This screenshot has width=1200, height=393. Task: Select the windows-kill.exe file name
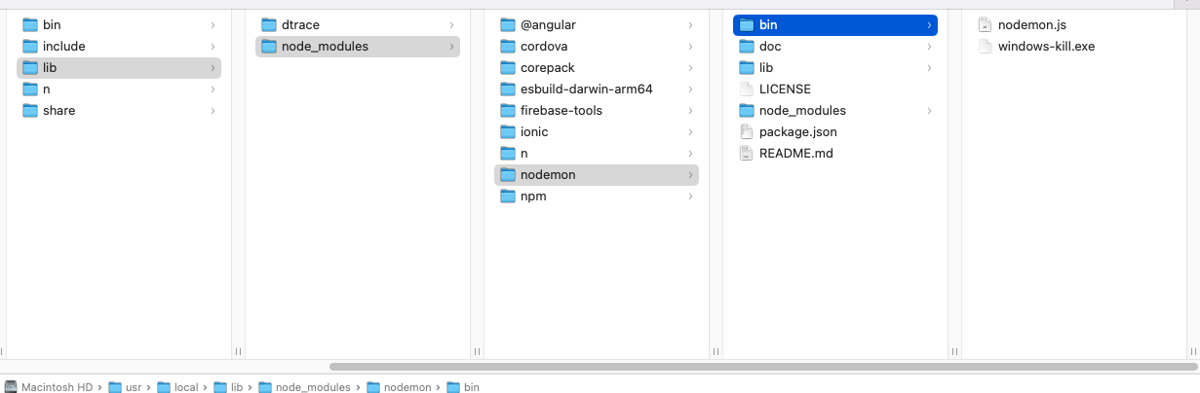coord(1046,46)
